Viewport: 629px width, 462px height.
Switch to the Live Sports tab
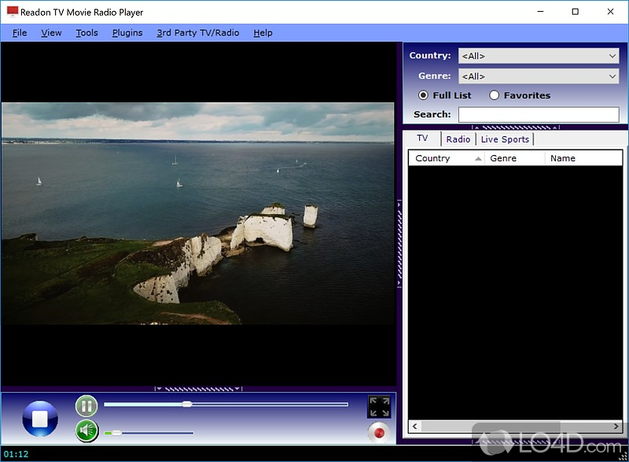tap(505, 139)
